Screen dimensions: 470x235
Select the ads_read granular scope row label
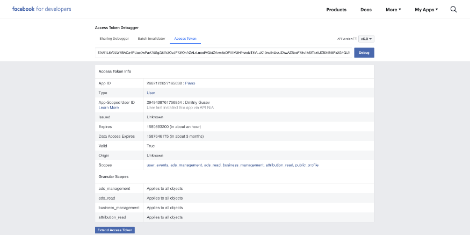coord(107,198)
